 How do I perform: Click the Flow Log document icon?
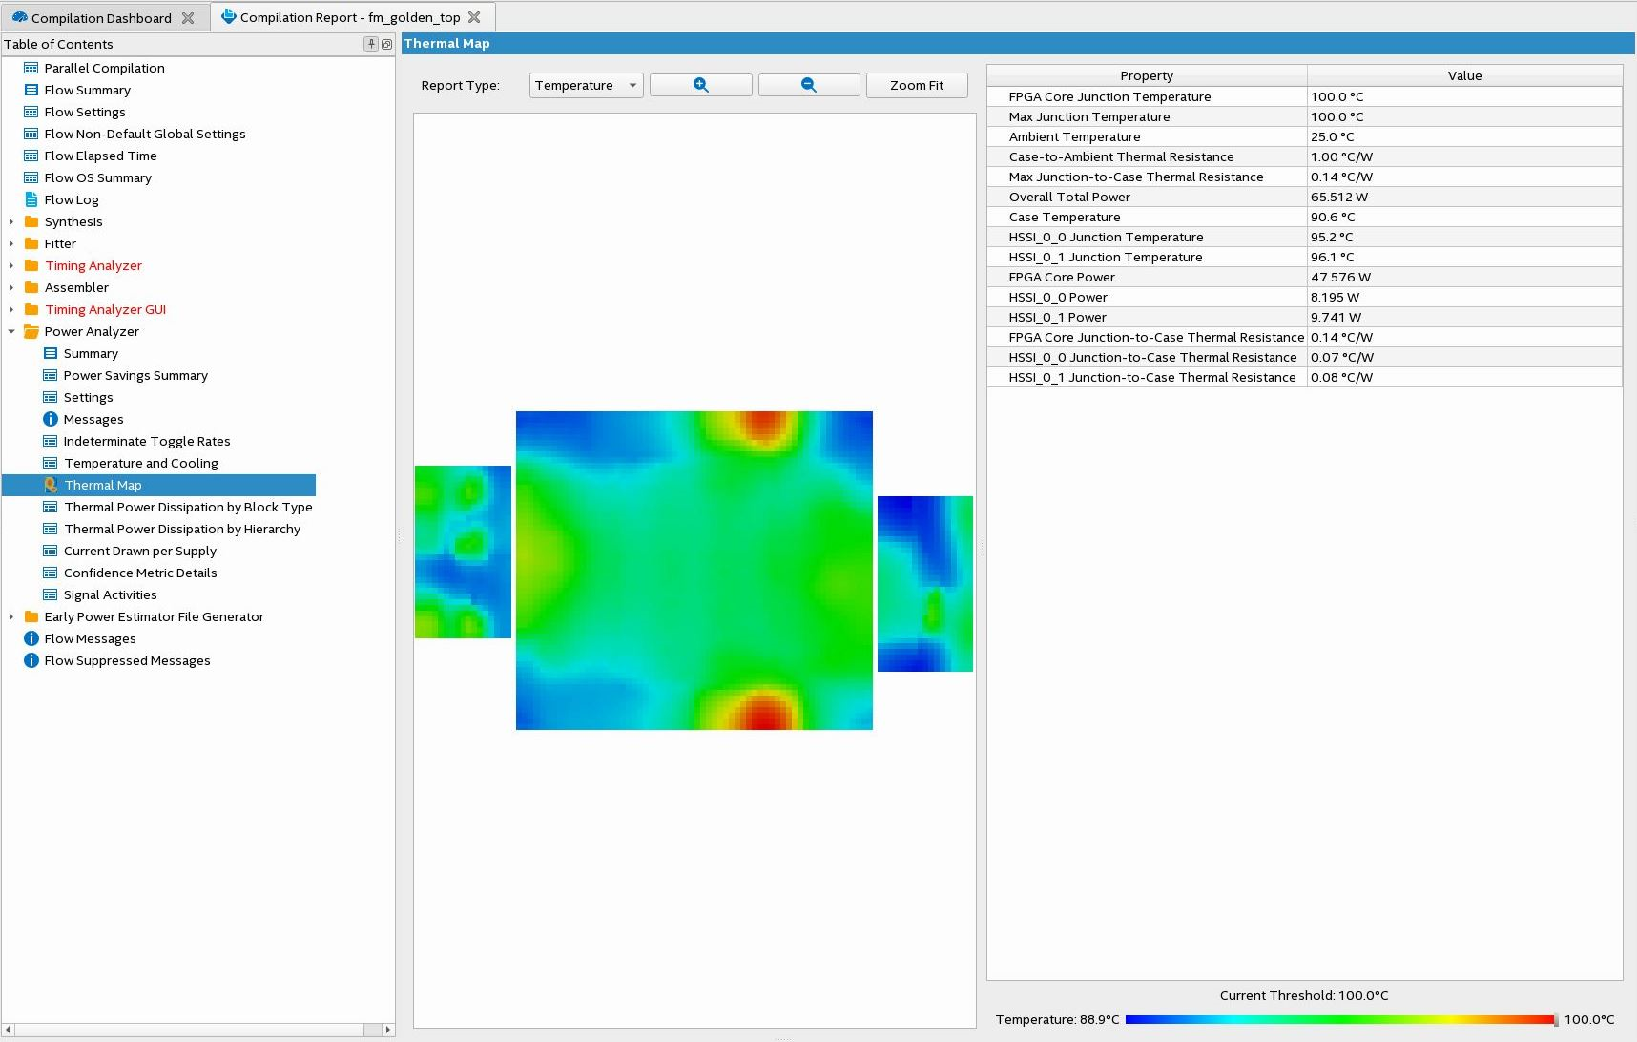point(31,199)
